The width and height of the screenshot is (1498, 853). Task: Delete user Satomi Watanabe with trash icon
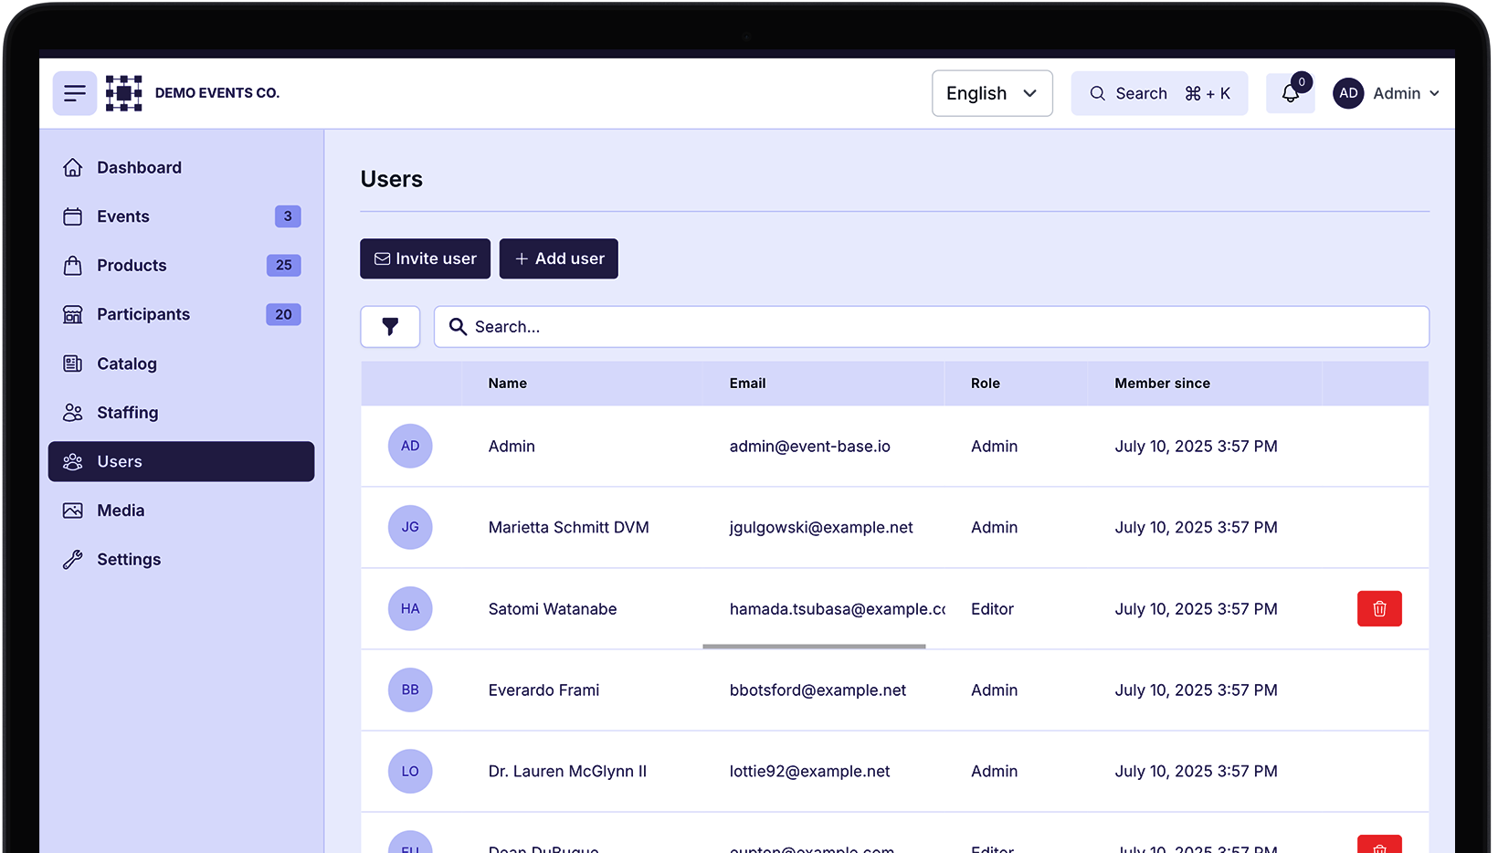(1379, 609)
